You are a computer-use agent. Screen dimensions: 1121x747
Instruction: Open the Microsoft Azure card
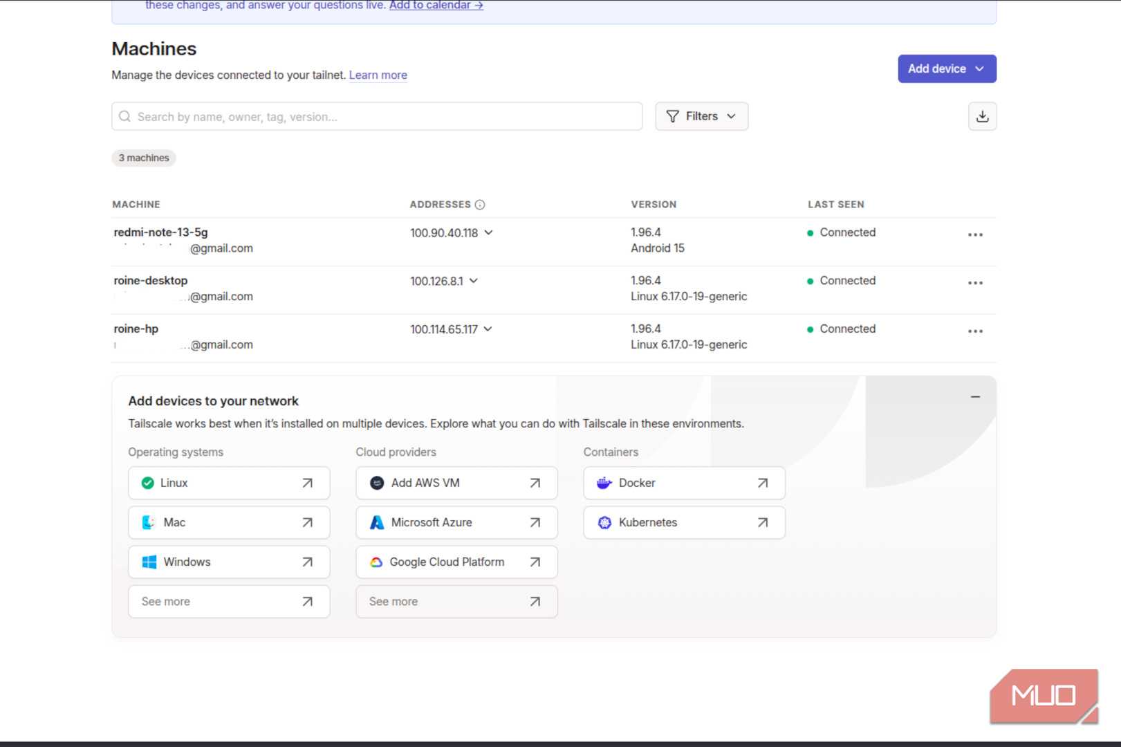coord(456,522)
